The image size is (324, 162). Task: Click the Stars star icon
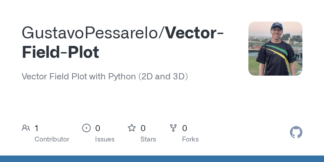pos(132,128)
